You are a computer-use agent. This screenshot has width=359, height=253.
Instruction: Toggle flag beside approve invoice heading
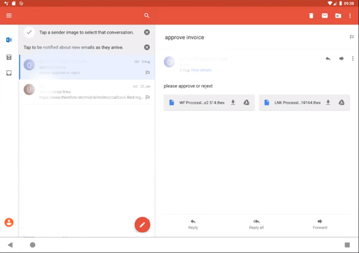point(352,37)
